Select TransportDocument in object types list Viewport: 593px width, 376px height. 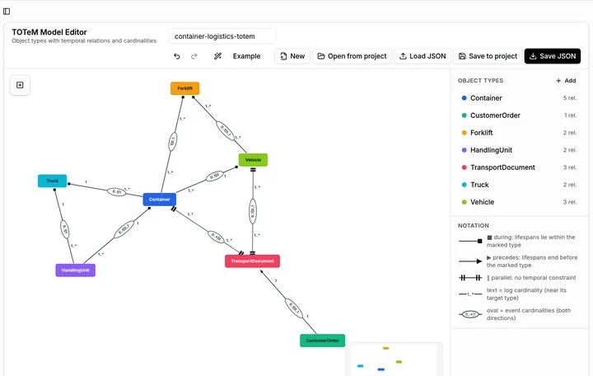(519, 167)
